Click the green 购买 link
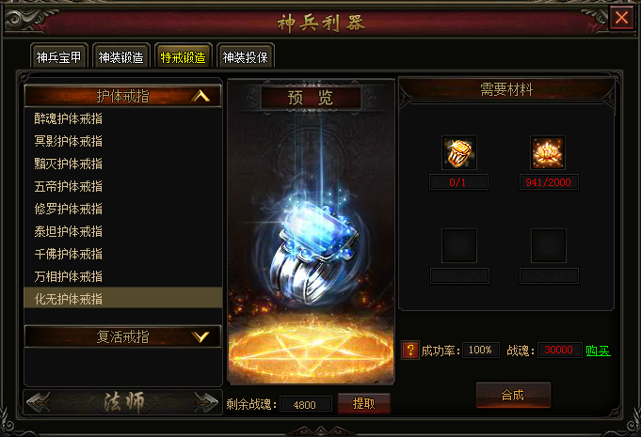The image size is (641, 437). point(598,351)
